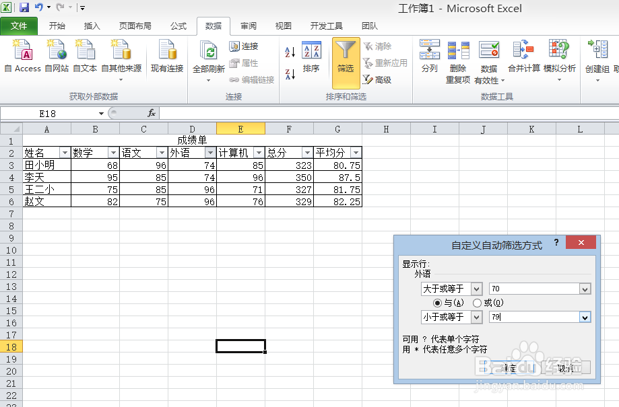This screenshot has width=619, height=407.
Task: Select column H header
Action: [x=386, y=129]
